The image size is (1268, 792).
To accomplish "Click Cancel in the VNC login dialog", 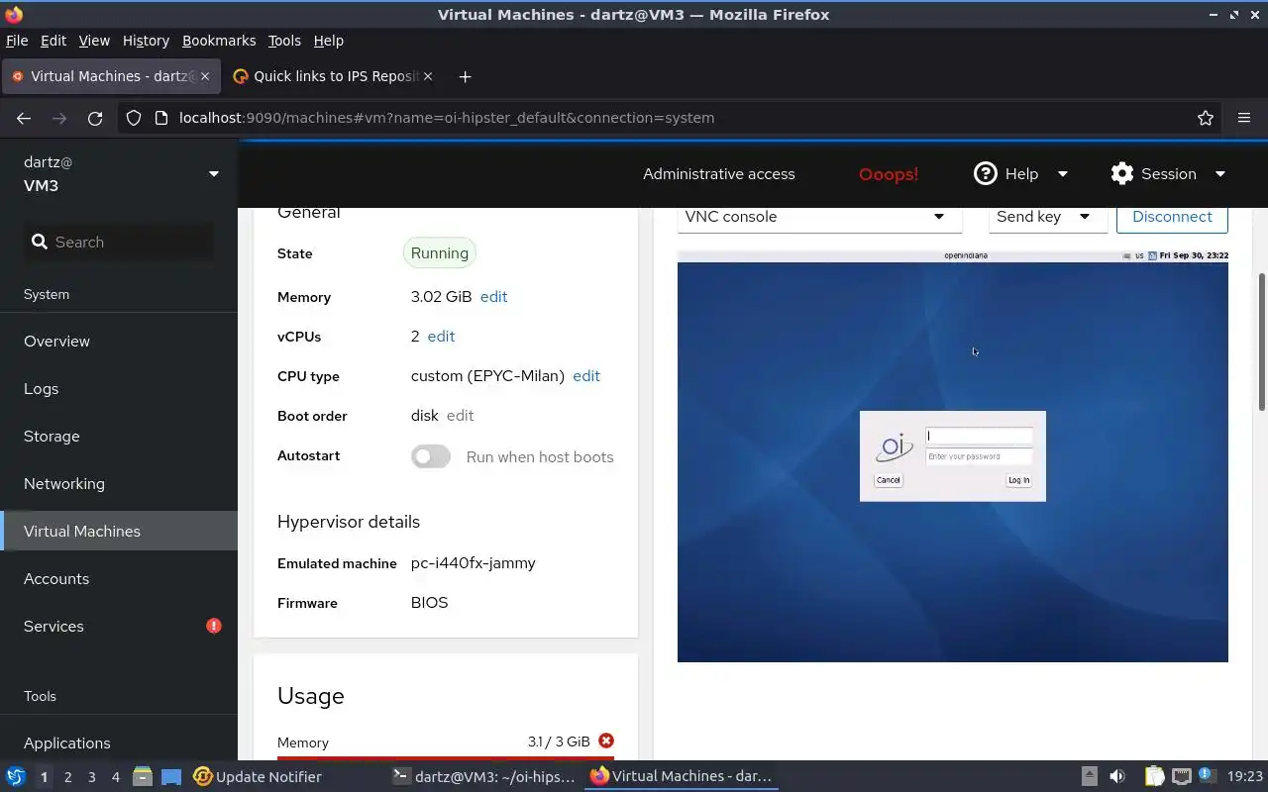I will click(889, 480).
